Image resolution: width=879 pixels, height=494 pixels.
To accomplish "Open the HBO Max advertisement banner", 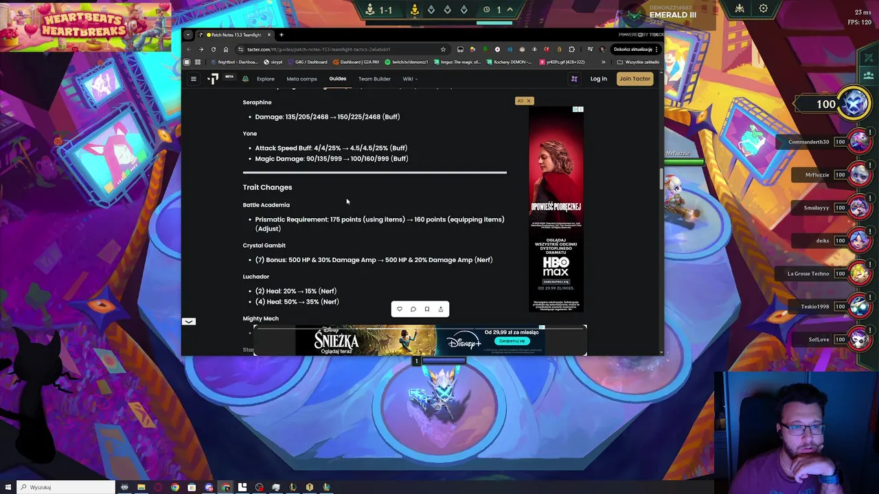I will pos(556,209).
